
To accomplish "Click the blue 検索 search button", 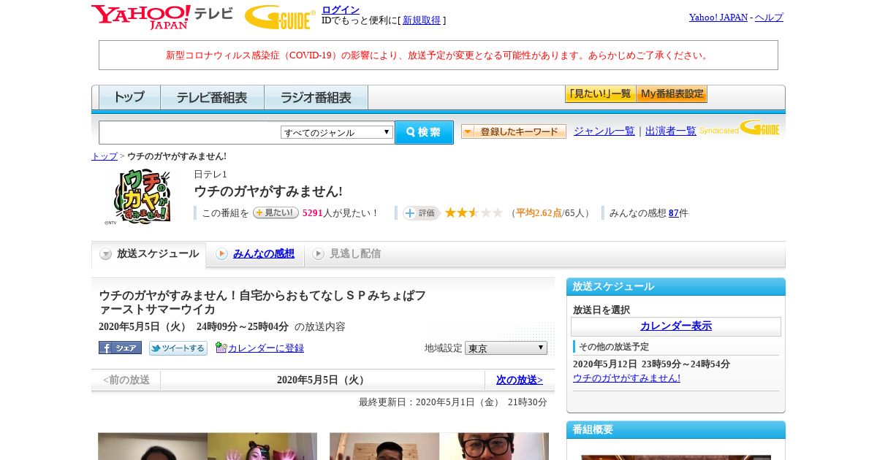I will [424, 132].
